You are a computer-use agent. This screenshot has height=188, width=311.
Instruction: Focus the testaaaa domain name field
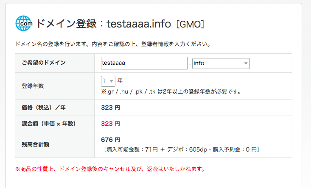(x=144, y=63)
